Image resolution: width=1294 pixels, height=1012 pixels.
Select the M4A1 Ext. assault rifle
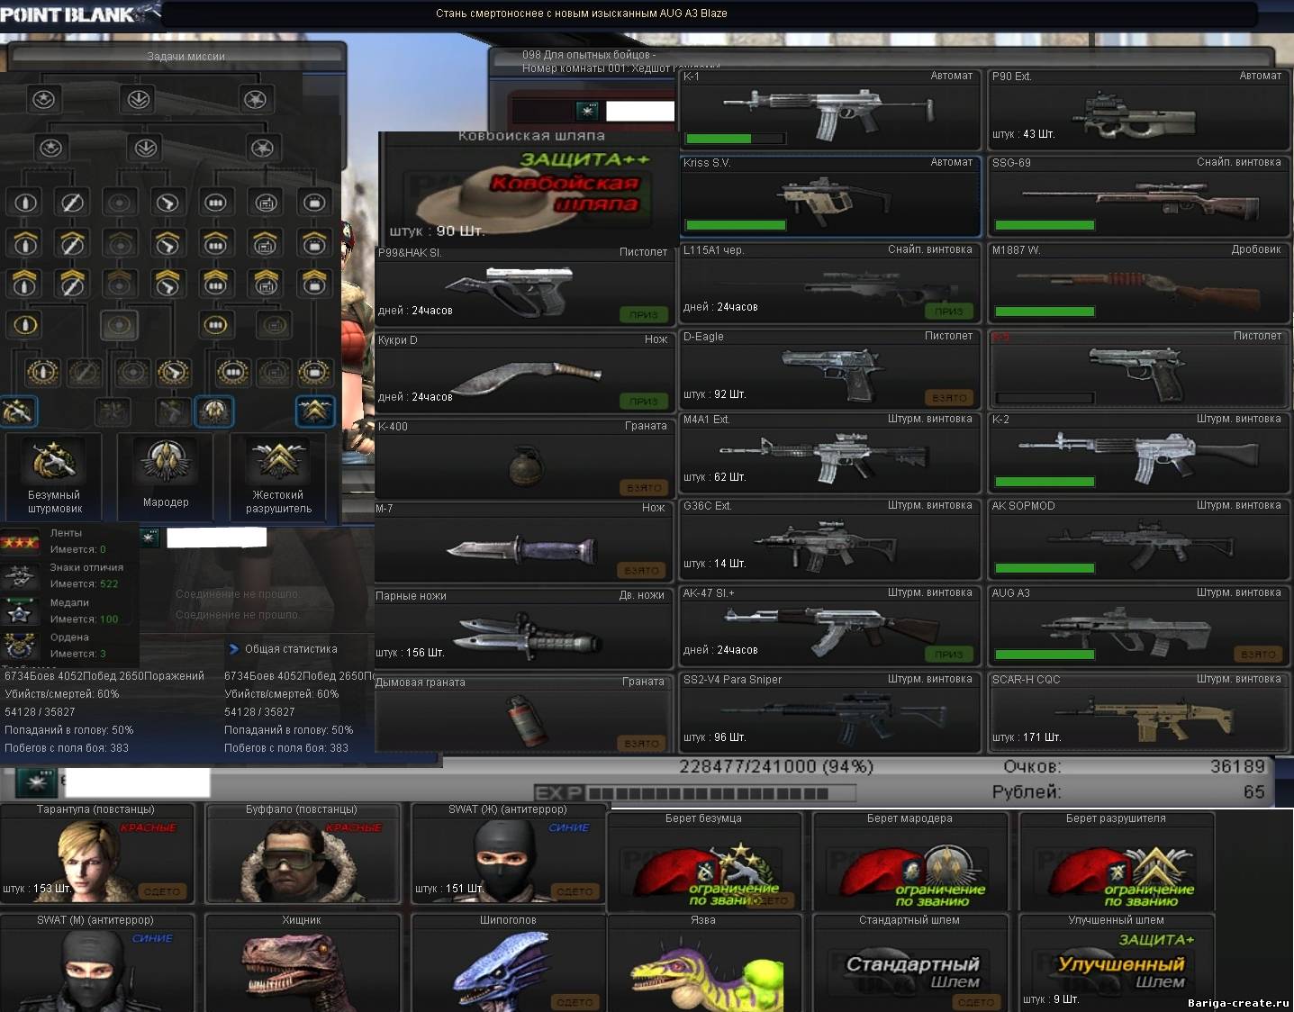coord(829,453)
